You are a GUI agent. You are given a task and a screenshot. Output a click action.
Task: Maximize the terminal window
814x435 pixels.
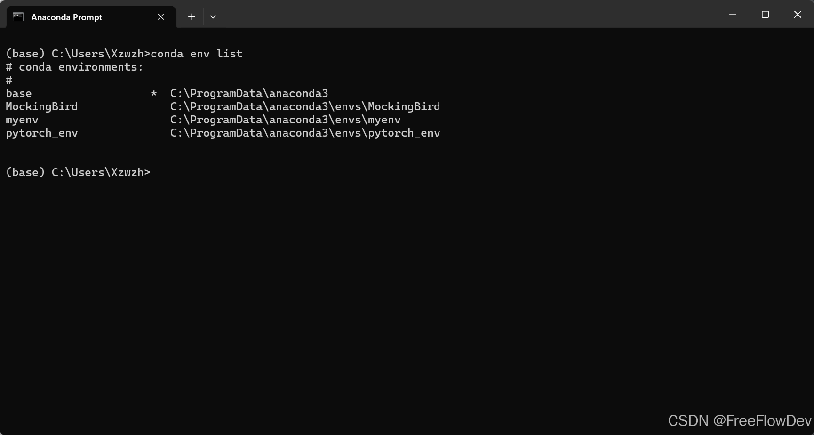coord(765,15)
